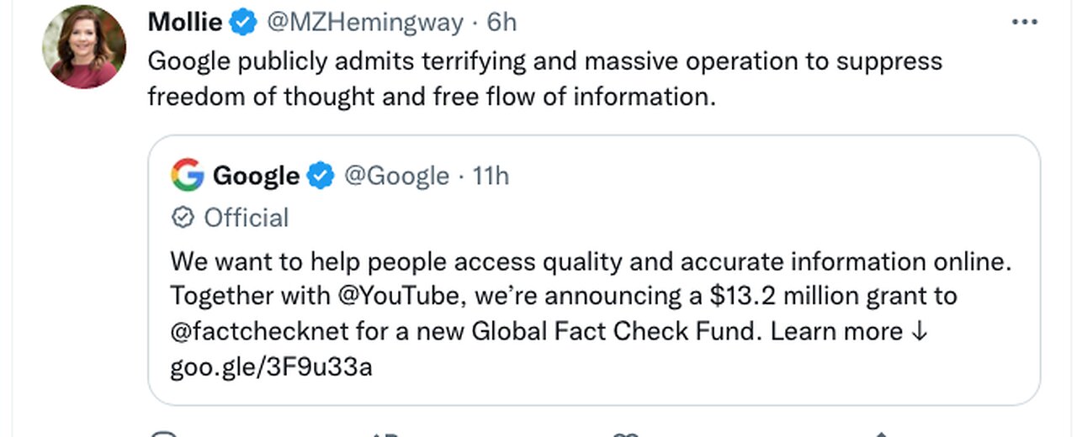1077x437 pixels.
Task: Click the 6h timestamp
Action: pyautogui.click(x=501, y=23)
